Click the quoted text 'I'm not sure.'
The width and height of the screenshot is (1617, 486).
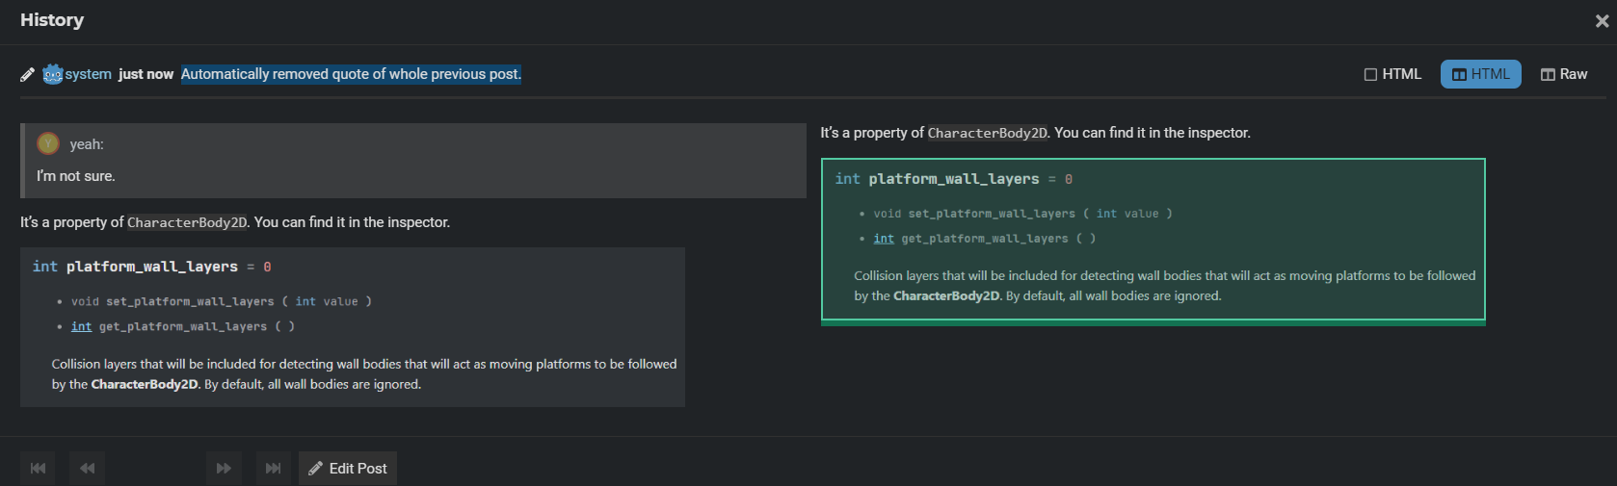[75, 176]
